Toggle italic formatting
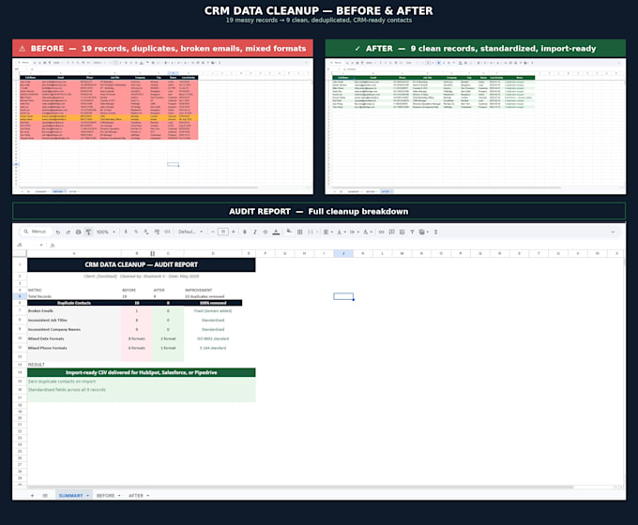Screen dimensions: 638x525 click(254, 232)
